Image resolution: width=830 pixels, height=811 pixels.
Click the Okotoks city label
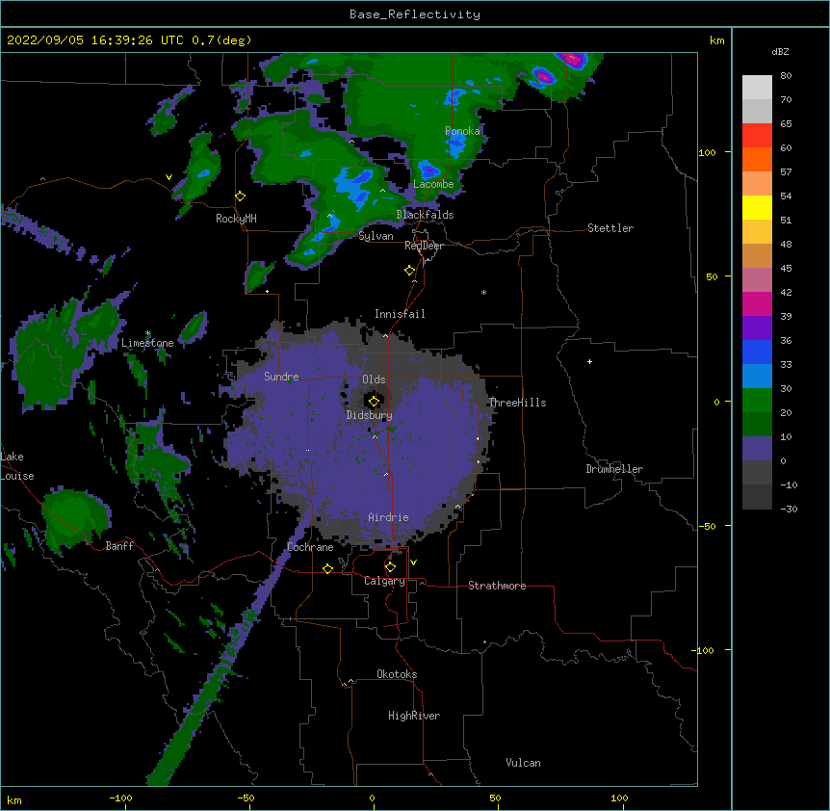(397, 674)
